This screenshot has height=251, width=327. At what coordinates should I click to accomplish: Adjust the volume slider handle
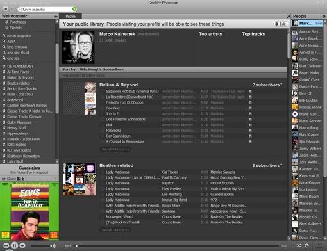coord(51,246)
